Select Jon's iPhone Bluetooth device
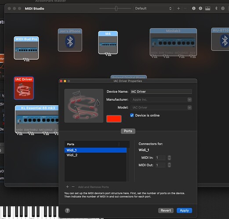The height and width of the screenshot is (219, 229). pyautogui.click(x=70, y=40)
